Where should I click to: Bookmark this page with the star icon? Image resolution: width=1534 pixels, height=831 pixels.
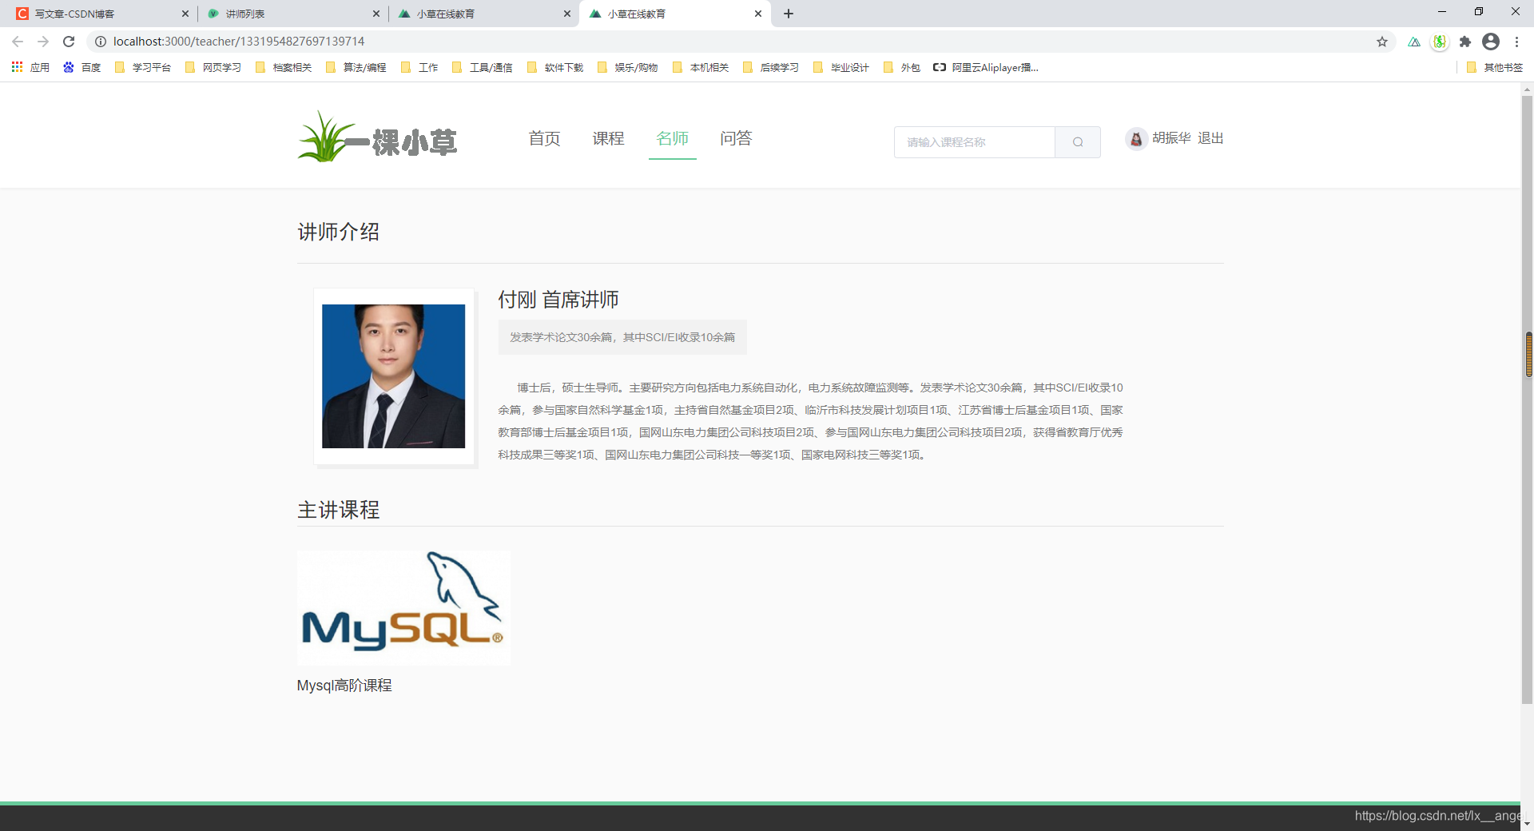pyautogui.click(x=1382, y=42)
